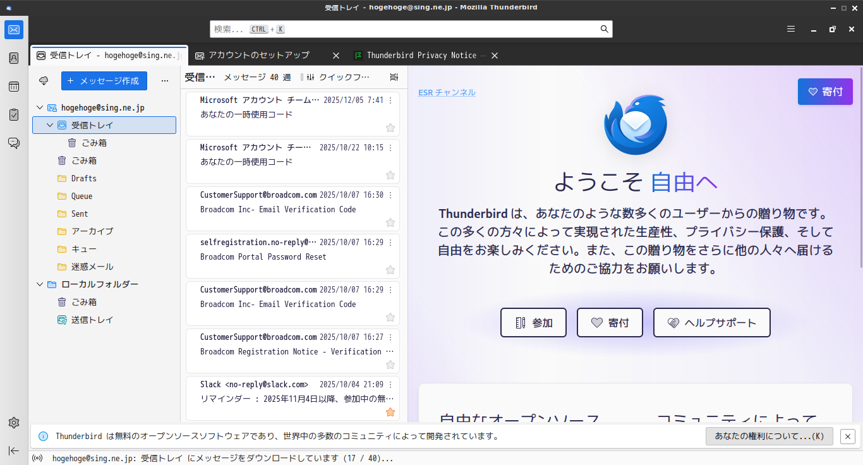Click the search magnifier icon

pos(605,29)
